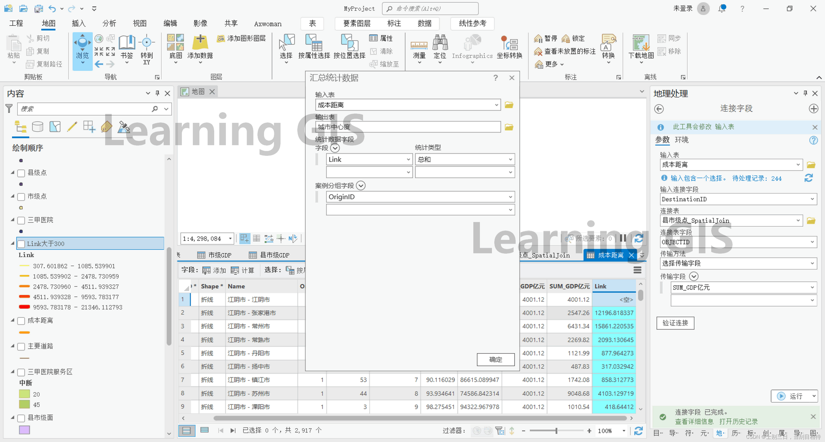
Task: Click the table zoom slider handle
Action: click(x=556, y=430)
